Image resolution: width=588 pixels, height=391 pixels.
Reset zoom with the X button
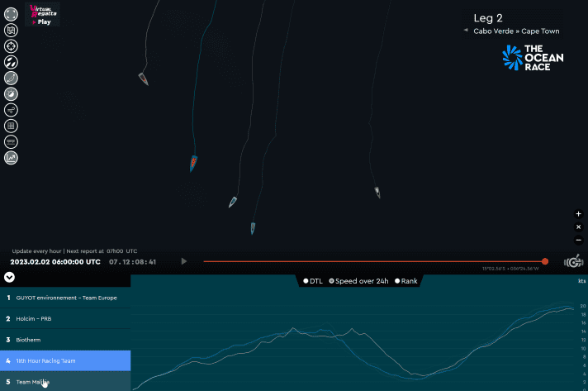[578, 227]
